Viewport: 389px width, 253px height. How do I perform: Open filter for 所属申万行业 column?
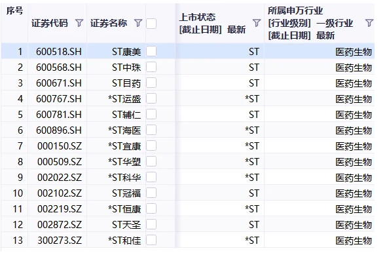coord(369,24)
